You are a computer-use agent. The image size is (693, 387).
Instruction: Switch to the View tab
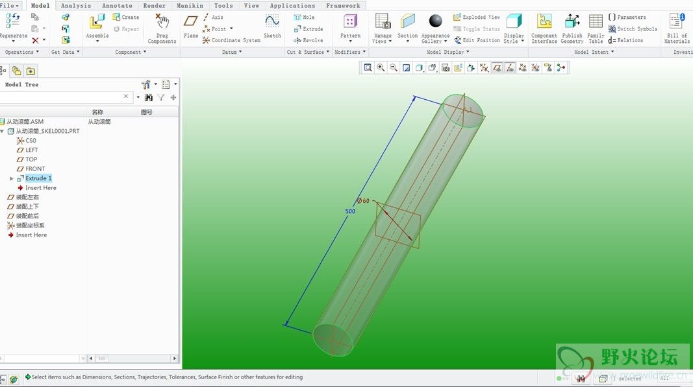[x=251, y=6]
